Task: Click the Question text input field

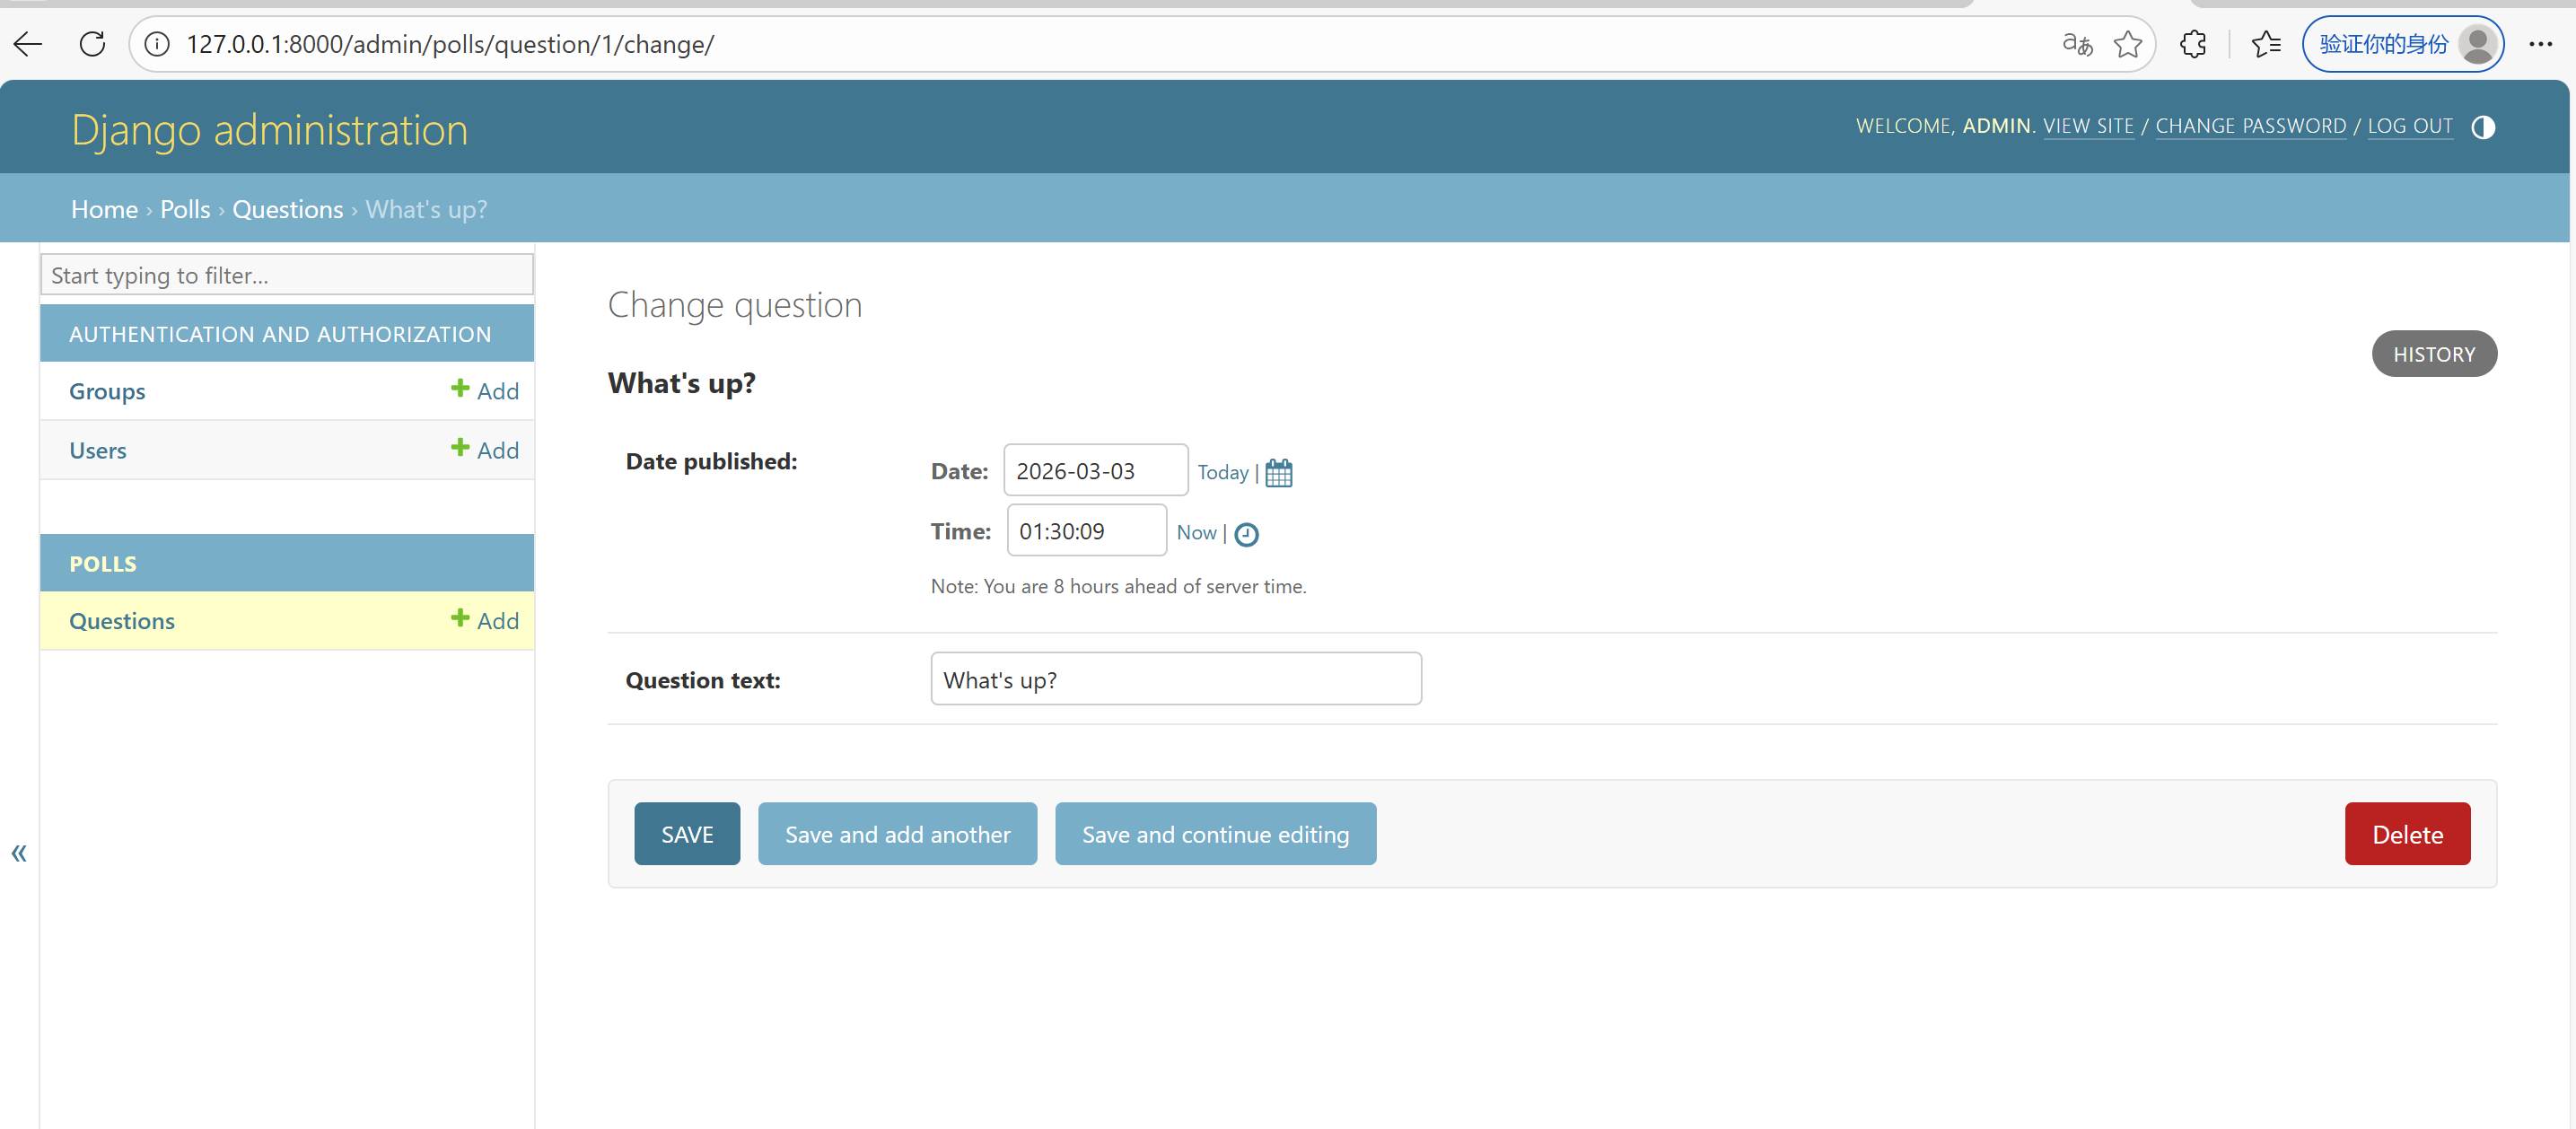Action: click(x=1175, y=679)
